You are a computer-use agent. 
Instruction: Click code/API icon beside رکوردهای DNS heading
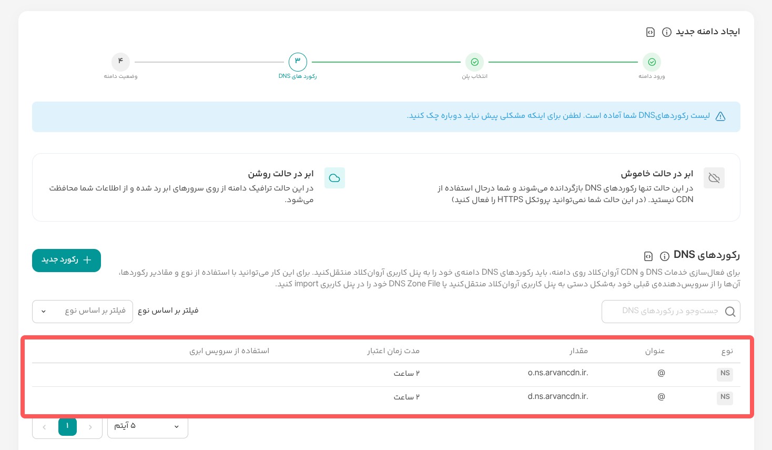(648, 256)
